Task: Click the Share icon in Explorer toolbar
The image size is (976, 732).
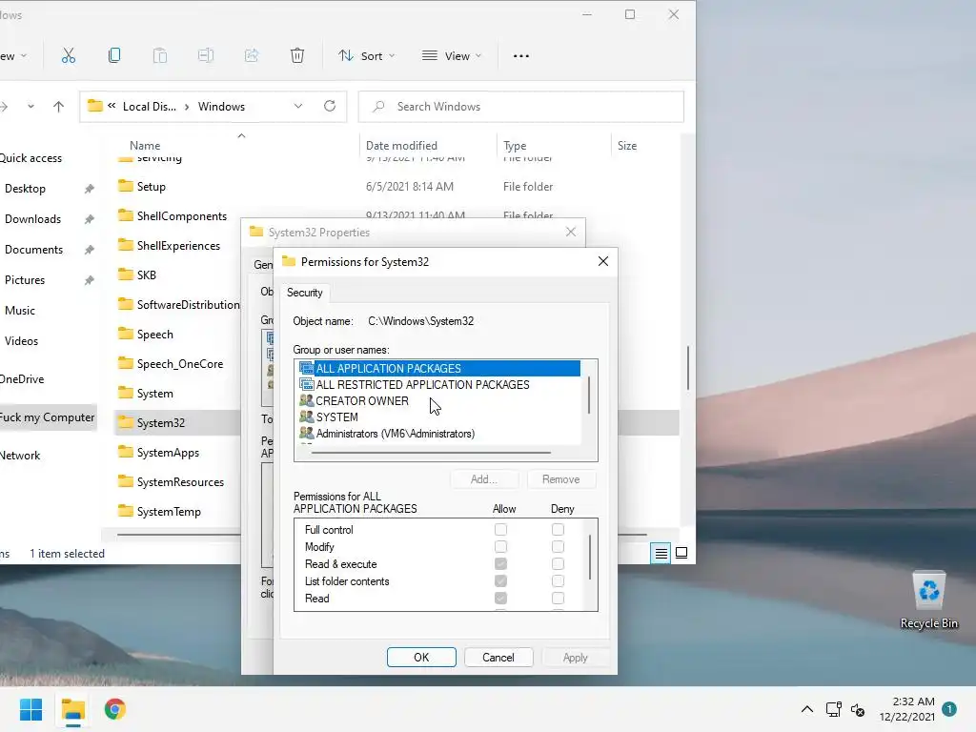Action: click(252, 55)
